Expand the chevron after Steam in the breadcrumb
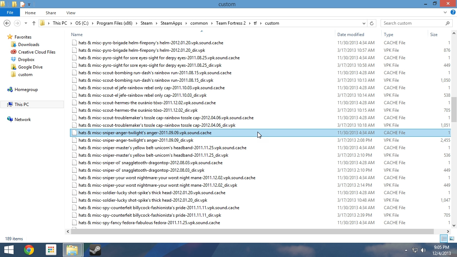The height and width of the screenshot is (257, 457). (x=156, y=23)
